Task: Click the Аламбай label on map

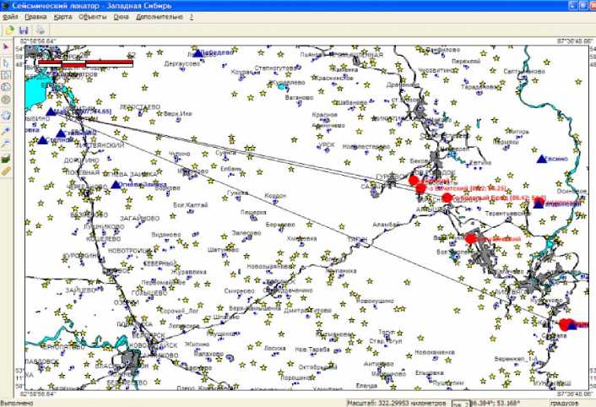Action: click(x=386, y=225)
